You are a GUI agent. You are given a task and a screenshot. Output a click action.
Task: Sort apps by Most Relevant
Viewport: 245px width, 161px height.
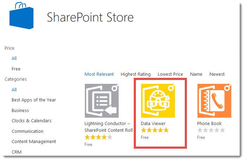[99, 74]
